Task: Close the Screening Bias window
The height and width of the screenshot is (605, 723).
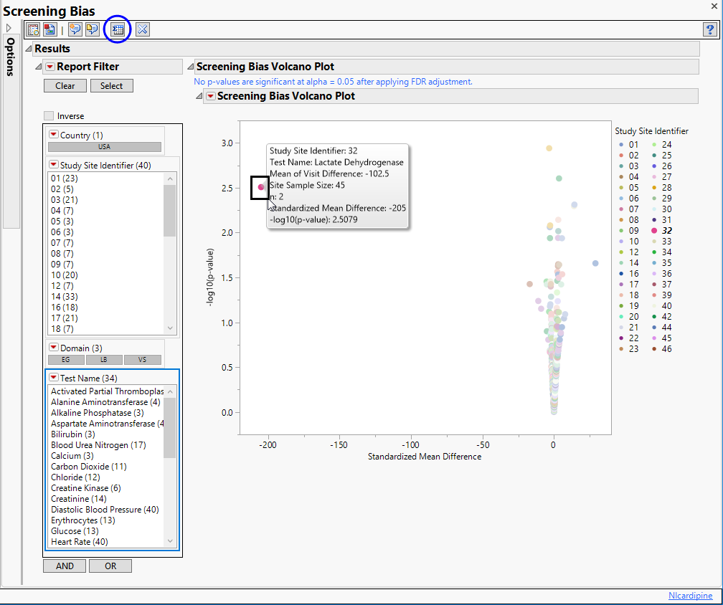Action: 714,6
